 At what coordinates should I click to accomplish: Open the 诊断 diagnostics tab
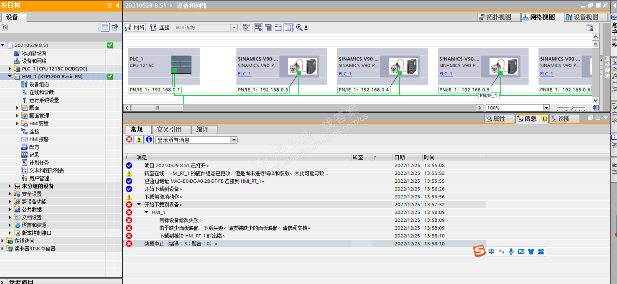pos(564,119)
